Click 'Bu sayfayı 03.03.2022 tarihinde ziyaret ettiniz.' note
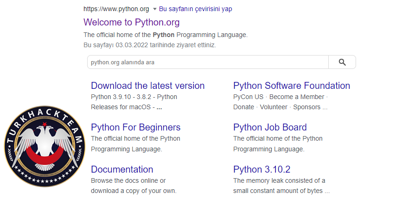 pyautogui.click(x=150, y=45)
